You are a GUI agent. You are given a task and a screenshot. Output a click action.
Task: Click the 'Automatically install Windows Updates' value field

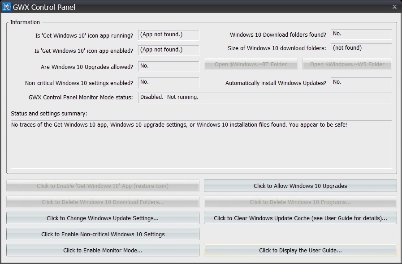click(x=361, y=82)
